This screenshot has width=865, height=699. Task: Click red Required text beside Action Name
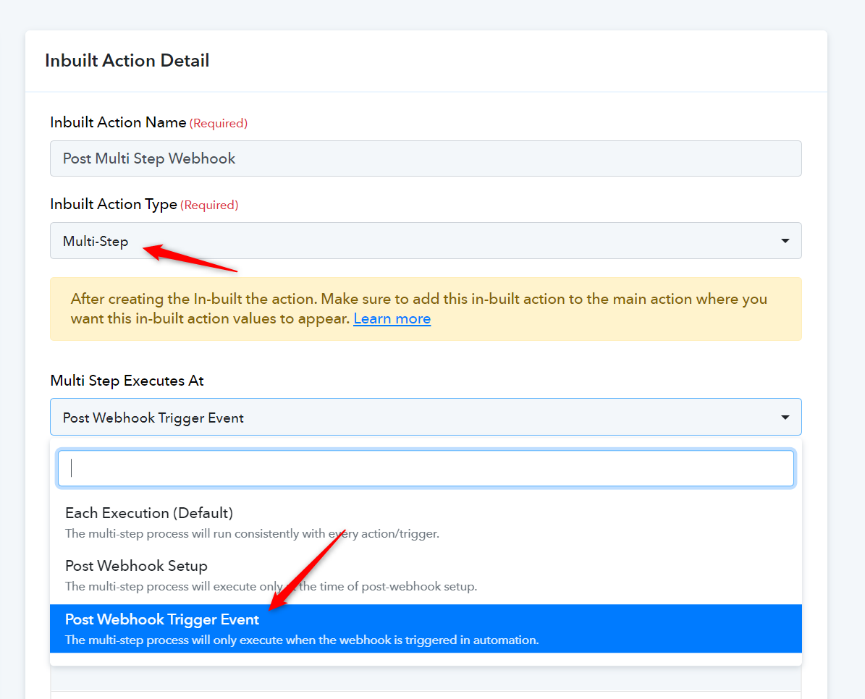click(x=219, y=124)
